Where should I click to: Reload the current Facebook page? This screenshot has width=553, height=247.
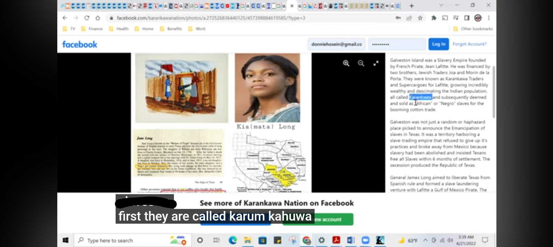[x=87, y=18]
